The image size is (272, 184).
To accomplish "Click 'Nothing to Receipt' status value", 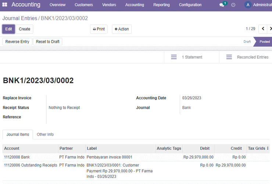I will 64,108.
